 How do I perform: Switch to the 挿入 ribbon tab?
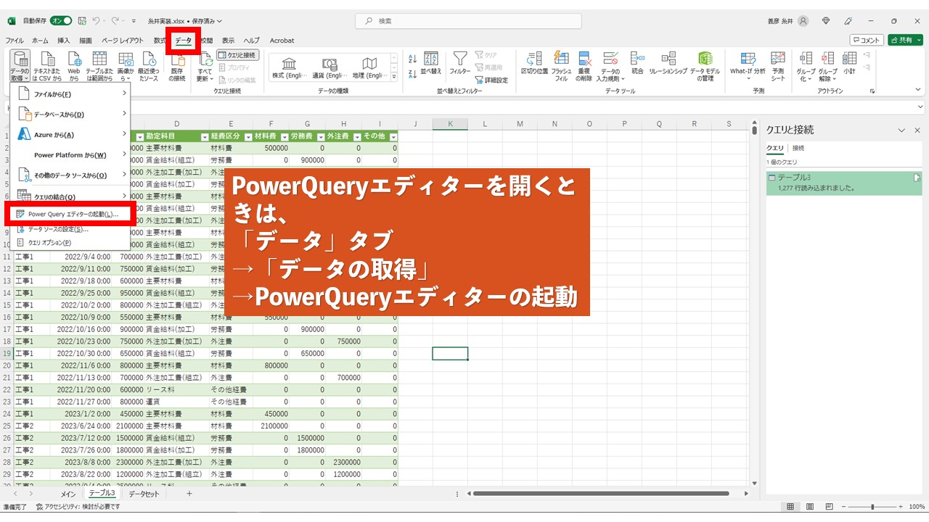coord(64,41)
